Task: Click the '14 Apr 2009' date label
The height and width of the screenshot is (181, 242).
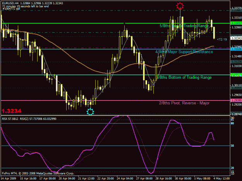Action: click(9, 179)
